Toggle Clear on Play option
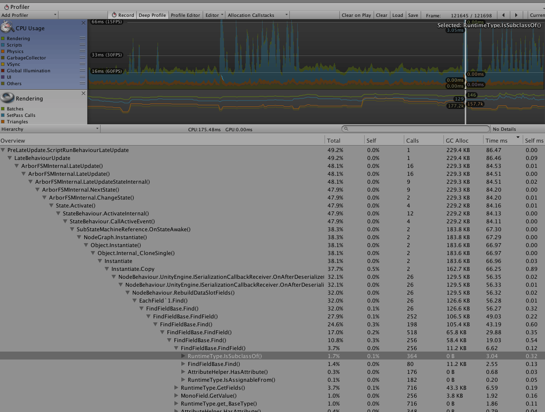This screenshot has width=545, height=412. pyautogui.click(x=356, y=15)
